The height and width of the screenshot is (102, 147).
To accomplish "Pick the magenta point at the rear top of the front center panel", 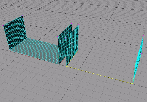I will point(78,25).
